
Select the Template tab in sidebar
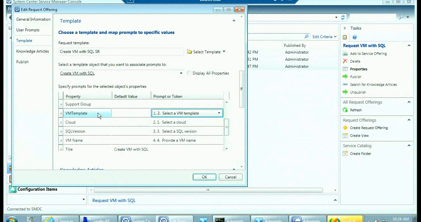tap(24, 41)
